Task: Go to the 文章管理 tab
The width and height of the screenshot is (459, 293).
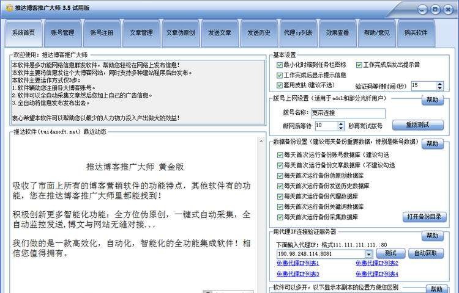Action: [x=141, y=33]
